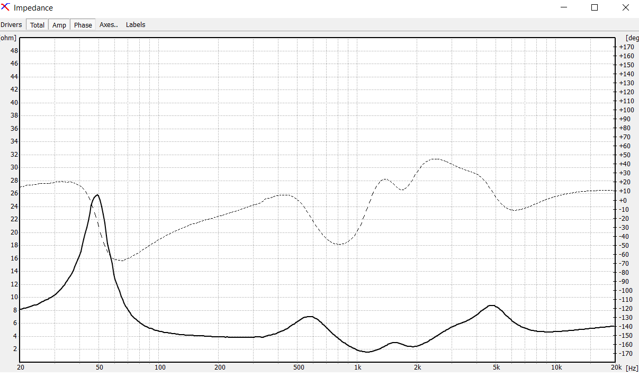Click the Impedance window title text
The width and height of the screenshot is (639, 377).
(x=33, y=8)
